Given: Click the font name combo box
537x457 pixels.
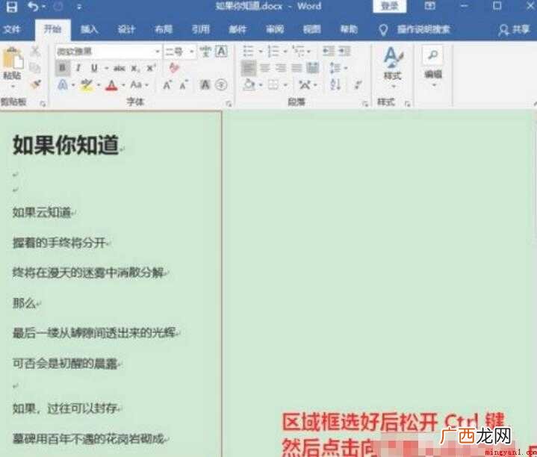Looking at the screenshot, I should click(x=108, y=52).
